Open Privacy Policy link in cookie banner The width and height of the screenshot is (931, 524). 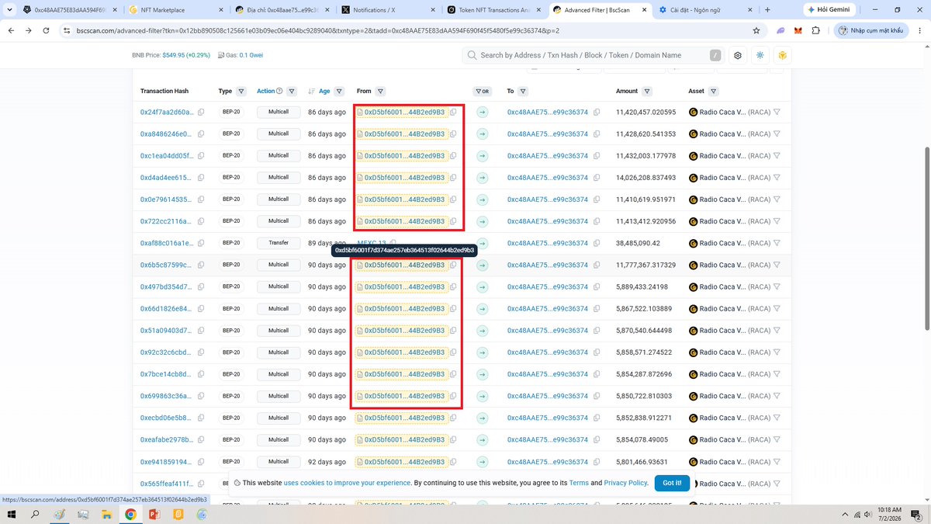pyautogui.click(x=625, y=483)
